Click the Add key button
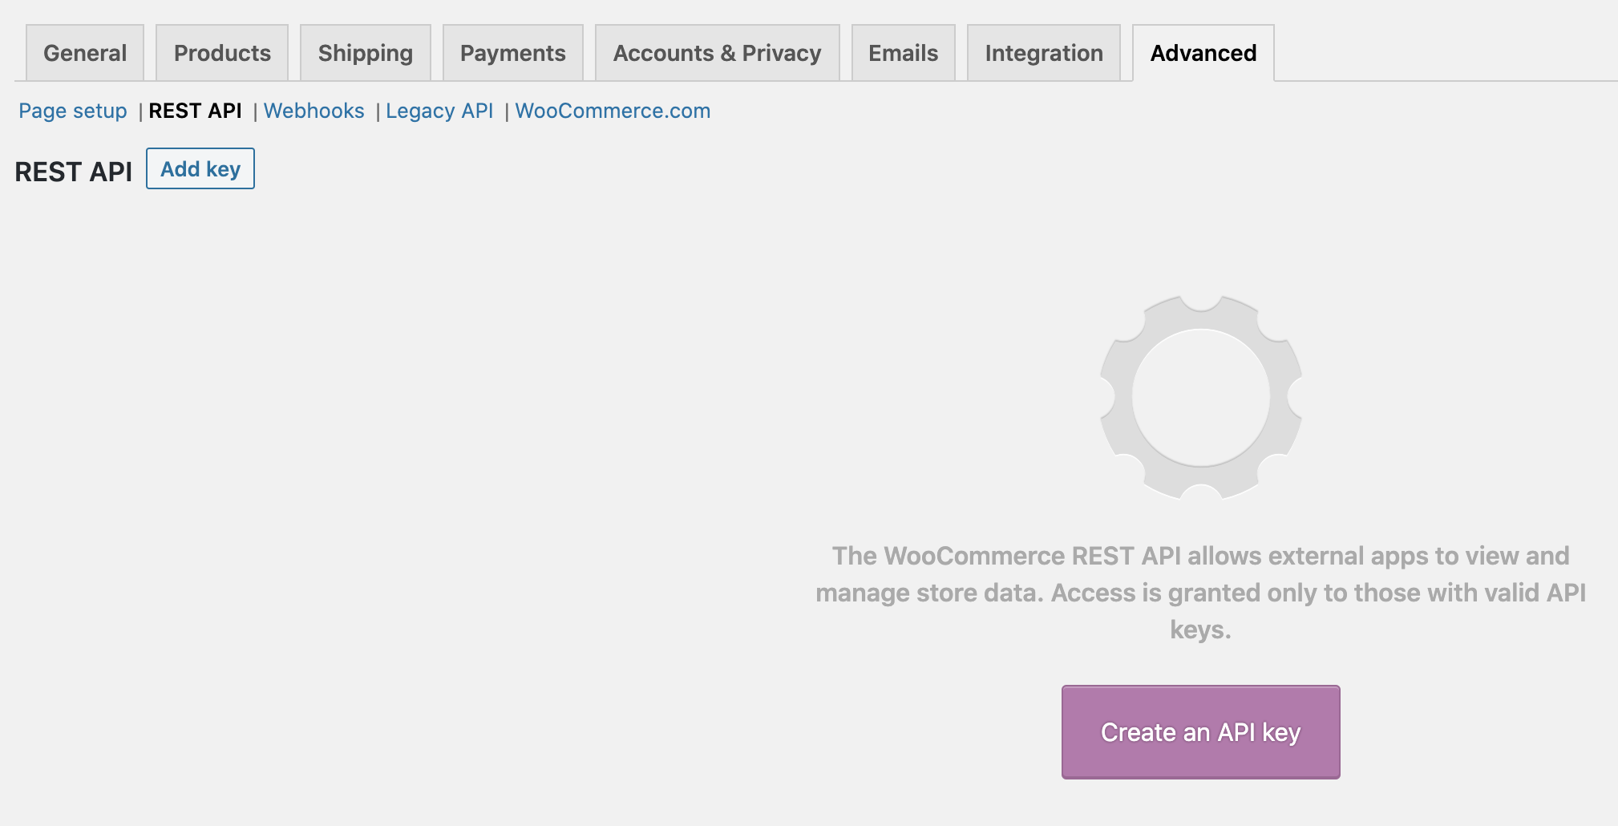1618x826 pixels. point(200,168)
